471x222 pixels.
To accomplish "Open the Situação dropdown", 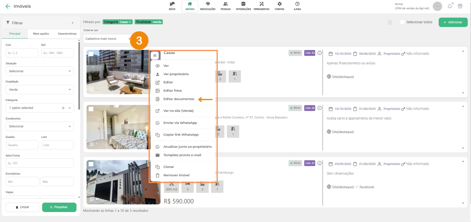I will click(x=40, y=71).
